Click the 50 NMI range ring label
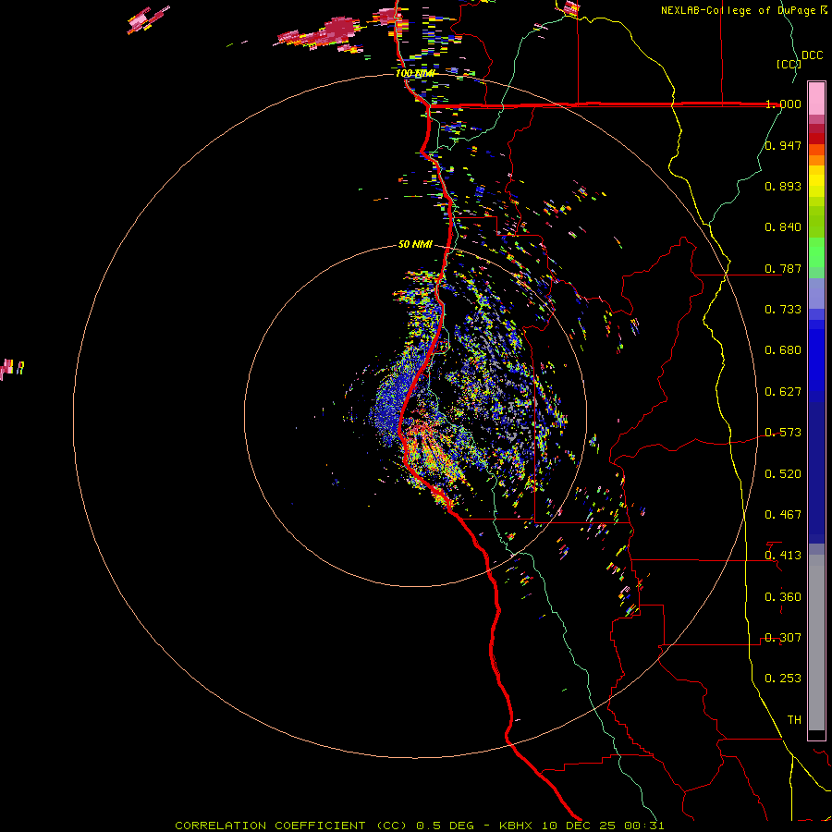 pyautogui.click(x=415, y=245)
